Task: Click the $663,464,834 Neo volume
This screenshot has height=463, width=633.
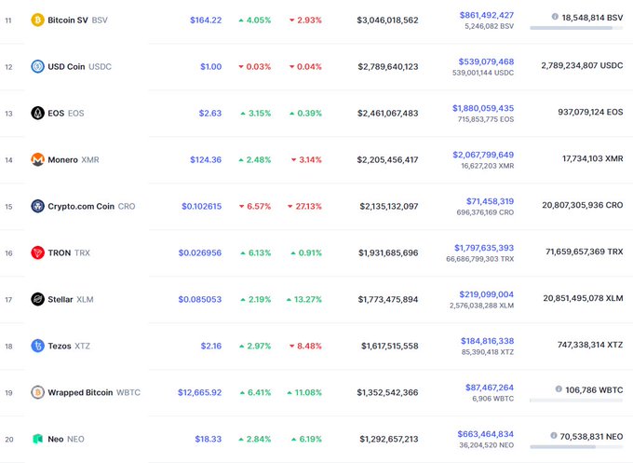Action: coord(486,434)
